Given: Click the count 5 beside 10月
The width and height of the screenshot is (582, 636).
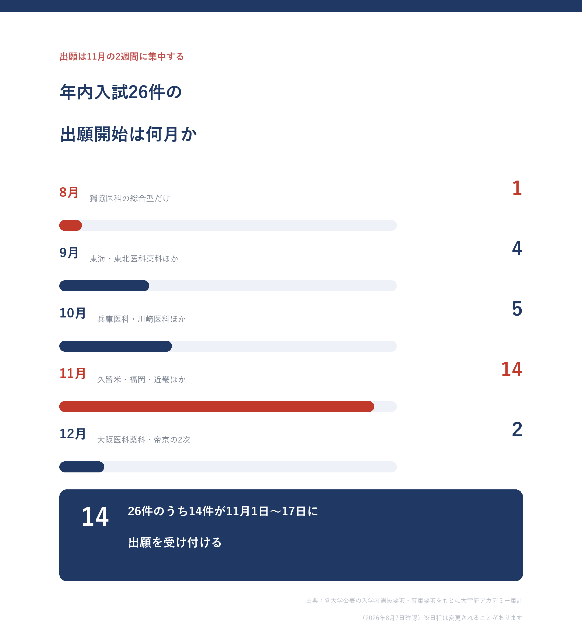Looking at the screenshot, I should tap(517, 309).
